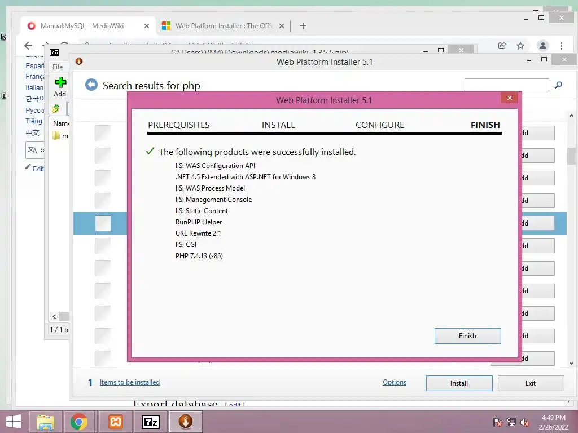Bookmark the page with the star icon
578x433 pixels.
tap(520, 46)
